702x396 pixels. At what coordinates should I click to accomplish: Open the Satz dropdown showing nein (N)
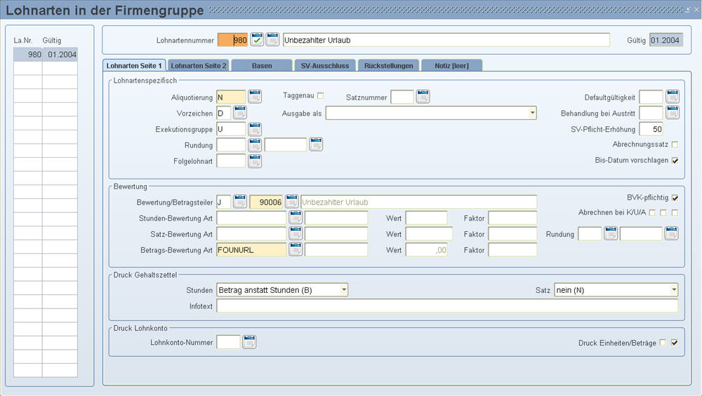[x=673, y=289]
